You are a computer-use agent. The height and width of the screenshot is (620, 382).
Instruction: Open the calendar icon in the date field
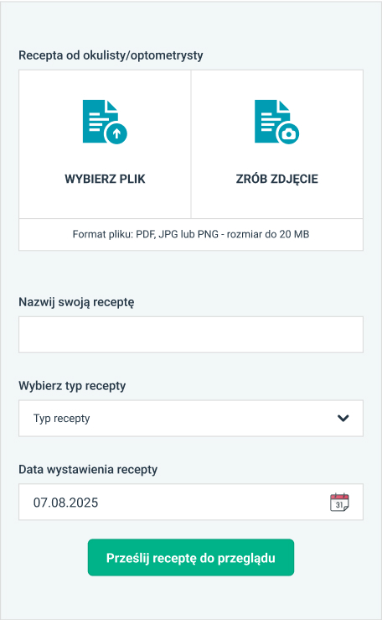click(339, 503)
